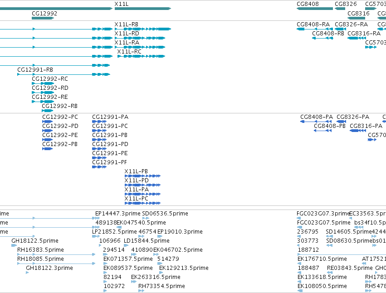Click the EK108050.5prime EST label

tap(322, 287)
